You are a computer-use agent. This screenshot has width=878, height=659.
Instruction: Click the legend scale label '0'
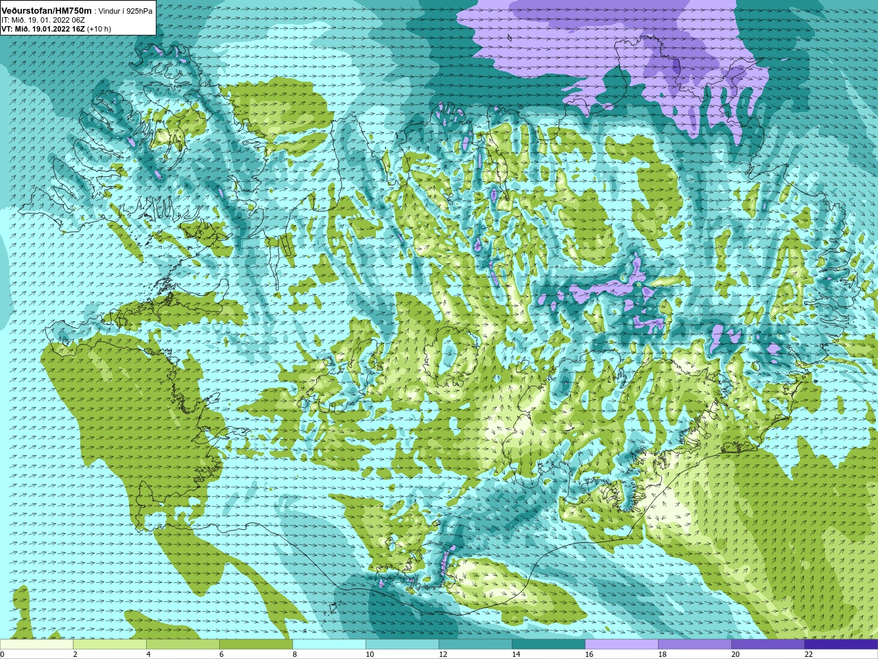click(2, 654)
